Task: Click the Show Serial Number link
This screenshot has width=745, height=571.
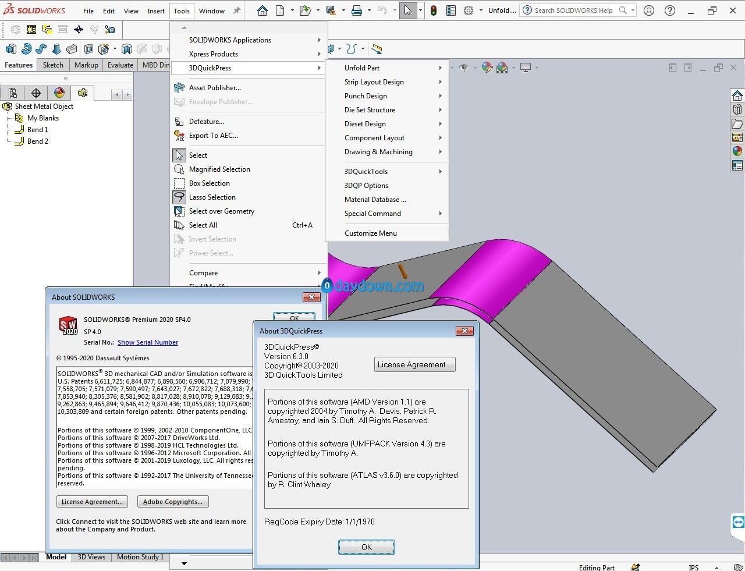Action: 148,342
